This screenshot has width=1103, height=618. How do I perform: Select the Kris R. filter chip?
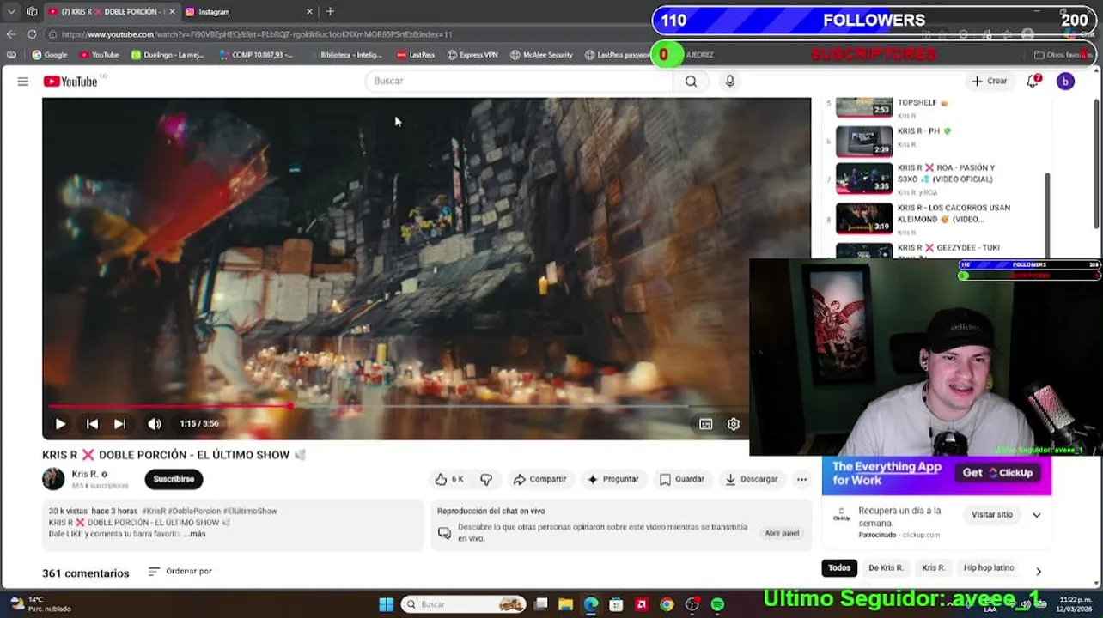click(x=934, y=568)
